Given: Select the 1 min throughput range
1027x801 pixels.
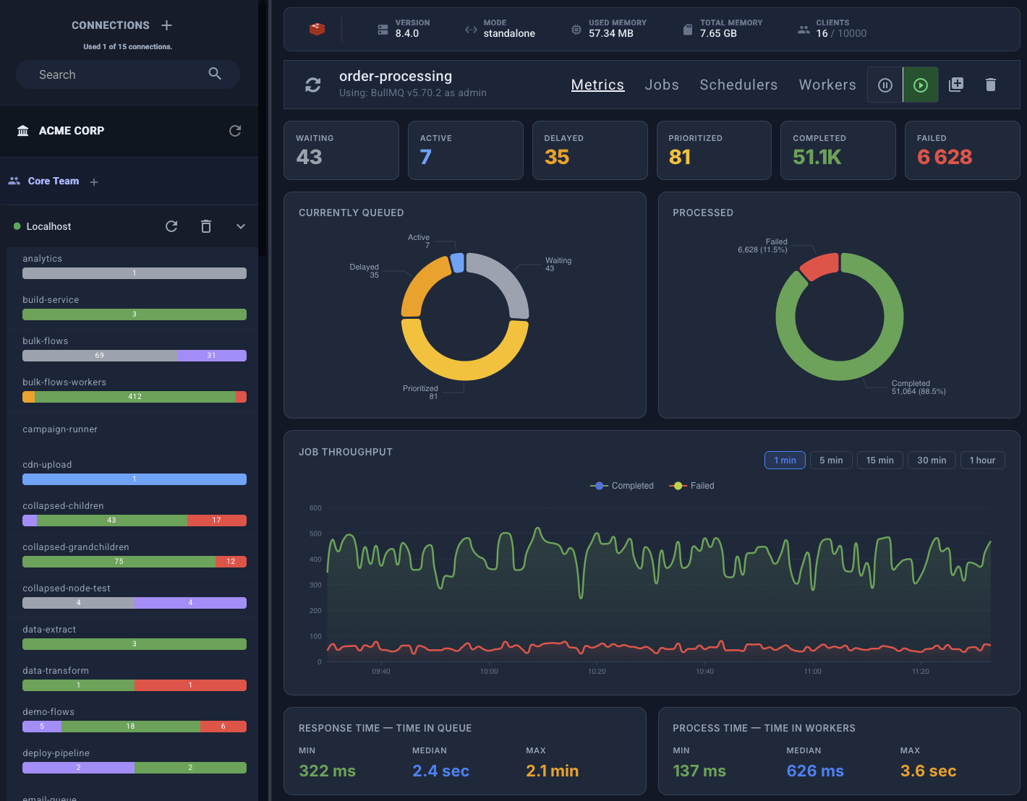Looking at the screenshot, I should (x=785, y=461).
